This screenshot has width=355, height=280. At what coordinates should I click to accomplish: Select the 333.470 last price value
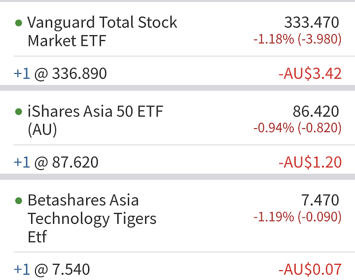(x=312, y=22)
